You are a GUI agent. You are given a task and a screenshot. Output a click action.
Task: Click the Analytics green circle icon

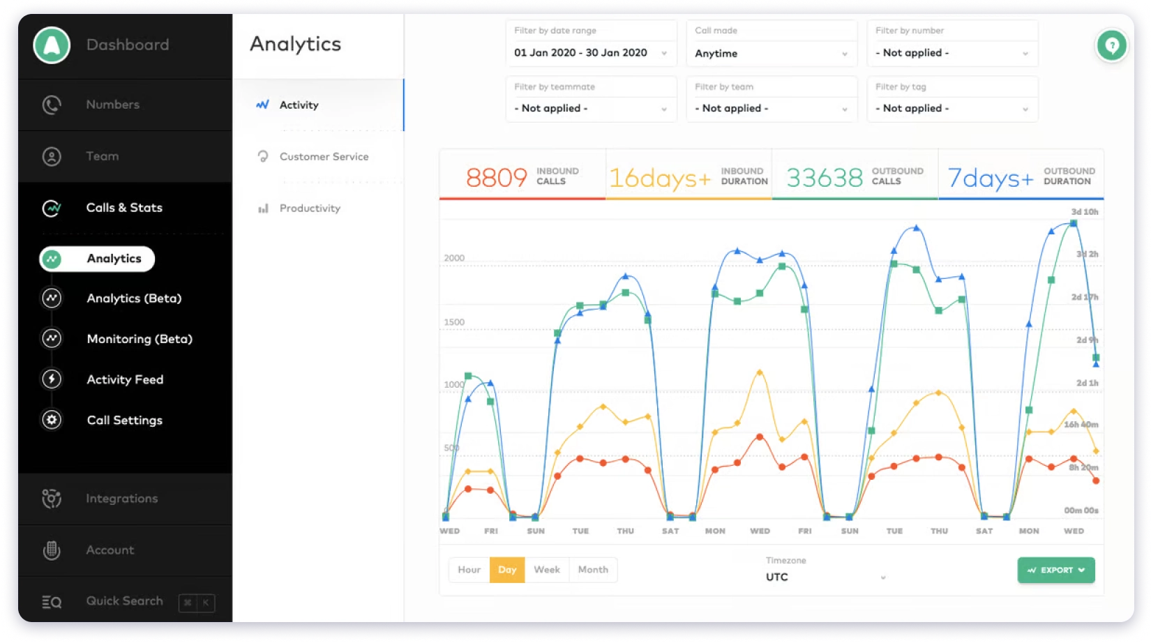click(52, 259)
